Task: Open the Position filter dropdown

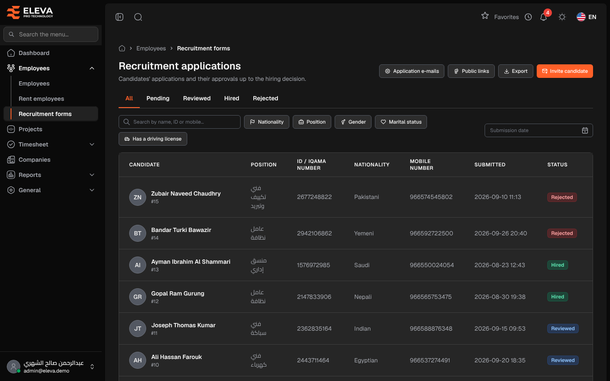Action: (312, 122)
